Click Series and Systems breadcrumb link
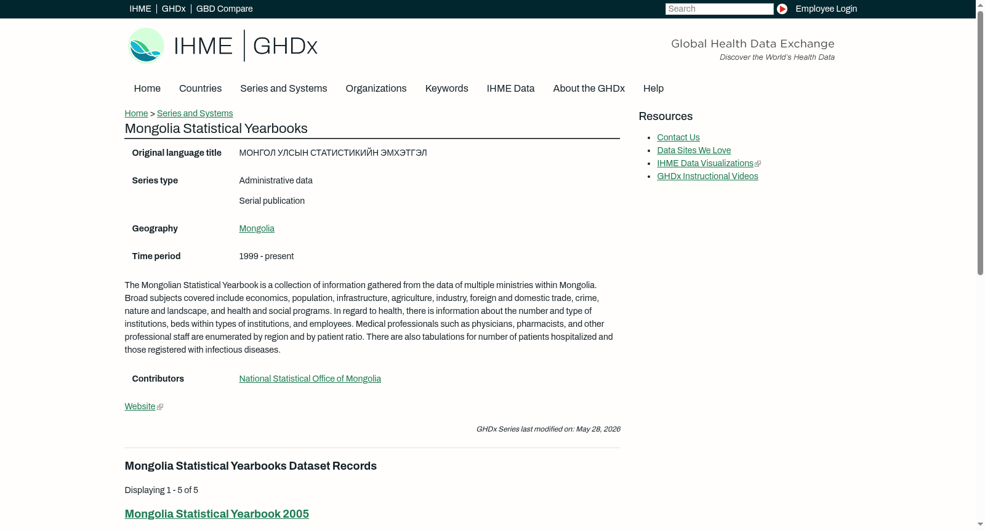The image size is (985, 530). coord(195,113)
